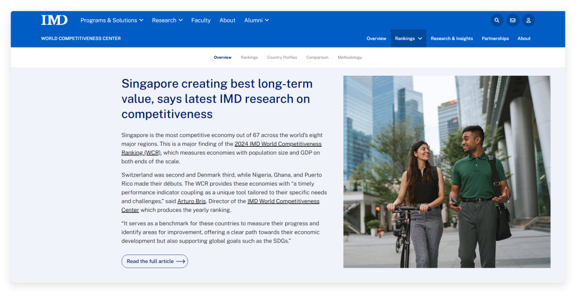Image resolution: width=576 pixels, height=294 pixels.
Task: Click World Competitiveness Center heading link
Action: 81,38
